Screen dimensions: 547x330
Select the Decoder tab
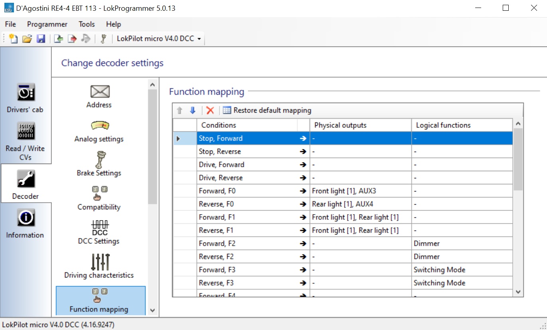[x=26, y=184]
